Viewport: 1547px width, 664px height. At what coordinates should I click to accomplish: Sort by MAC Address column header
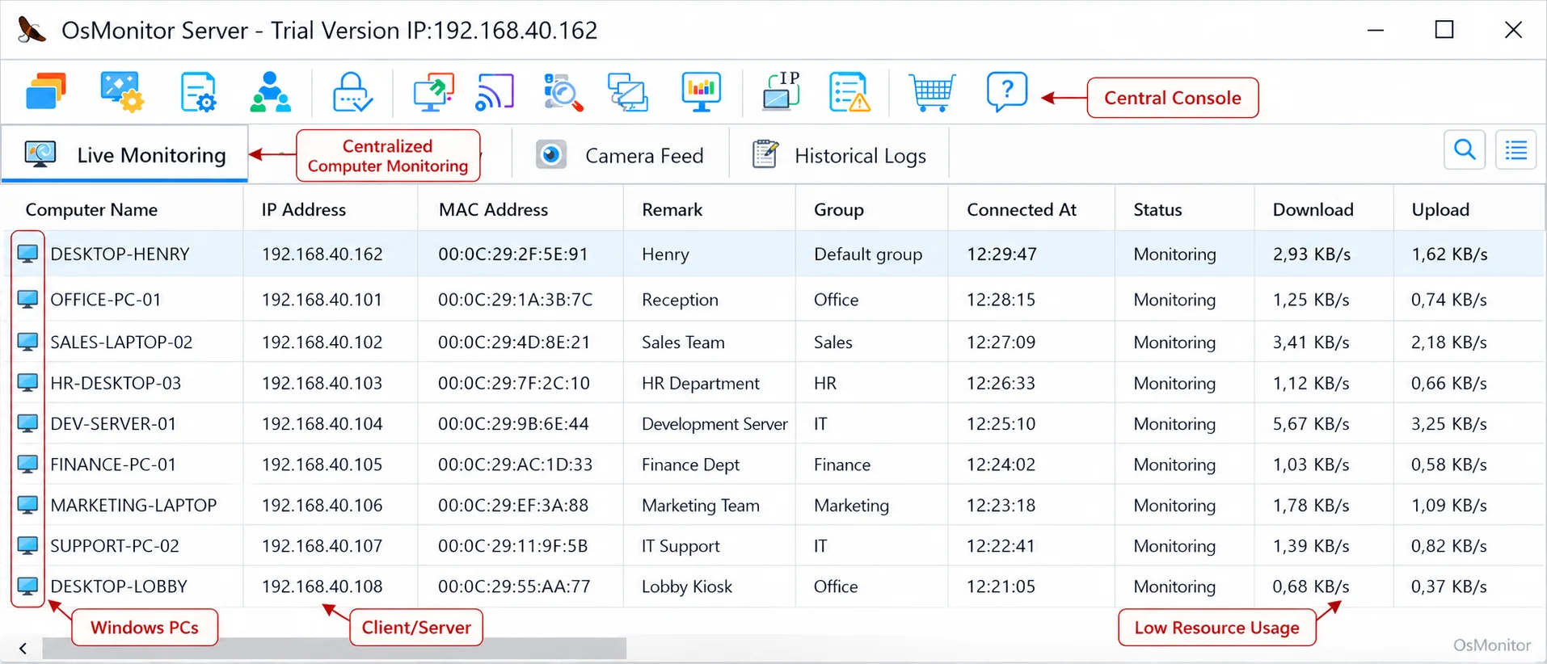[x=493, y=209]
